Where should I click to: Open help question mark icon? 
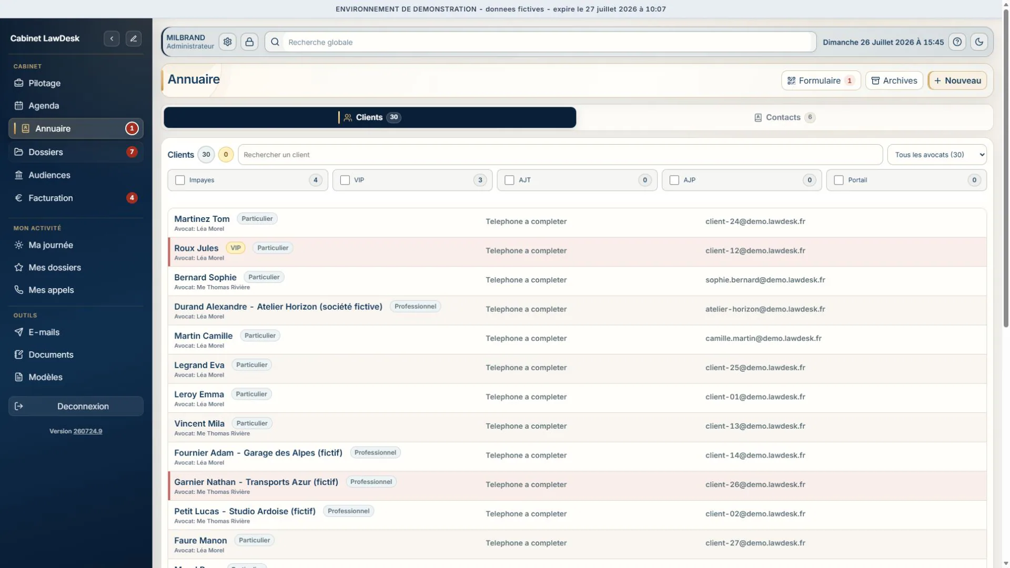957,42
